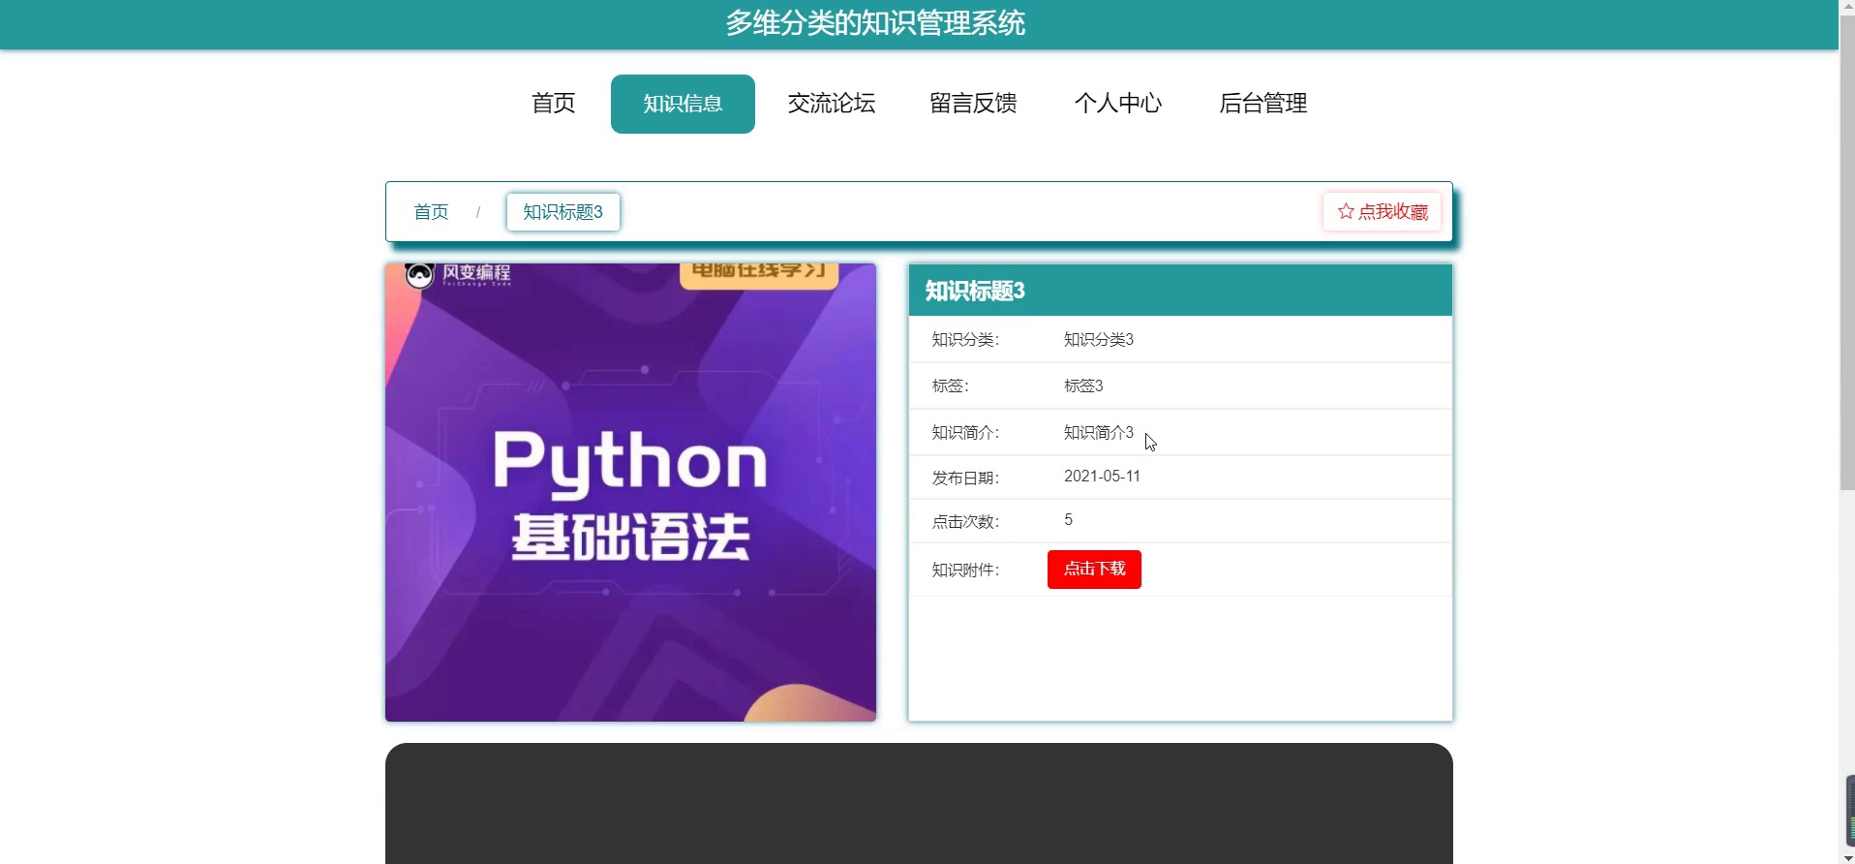This screenshot has width=1855, height=864.
Task: Go to the 交流论坛 page
Action: (x=832, y=104)
